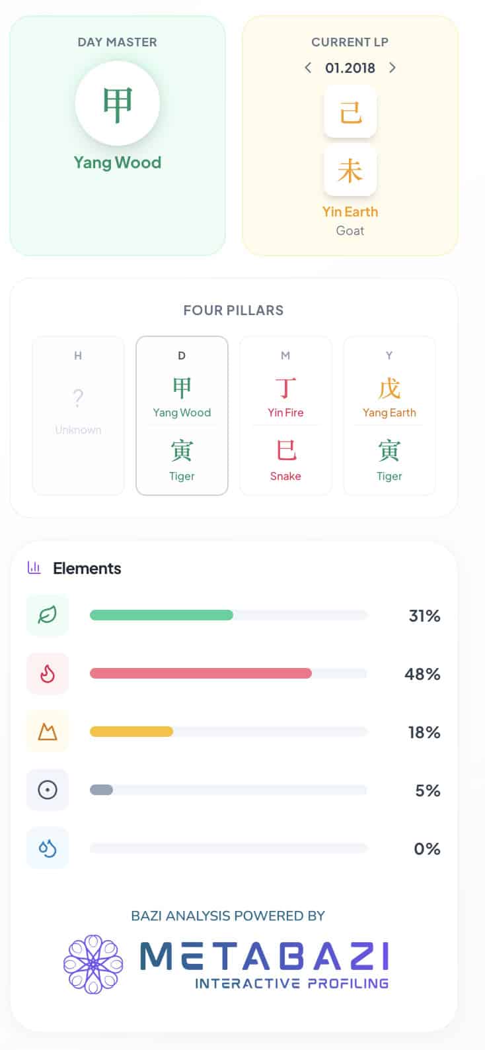Click the Wood element leaf icon
Screen dimensions: 485x1050
point(48,615)
